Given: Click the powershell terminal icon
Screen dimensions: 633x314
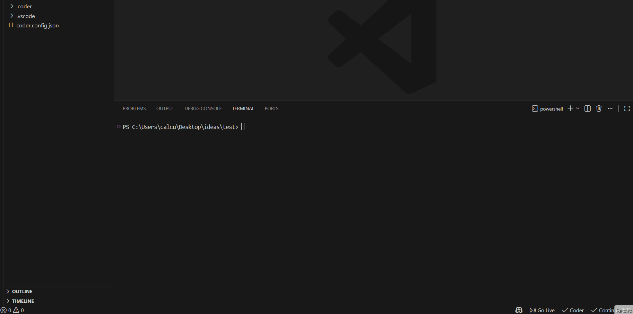Looking at the screenshot, I should [x=535, y=108].
